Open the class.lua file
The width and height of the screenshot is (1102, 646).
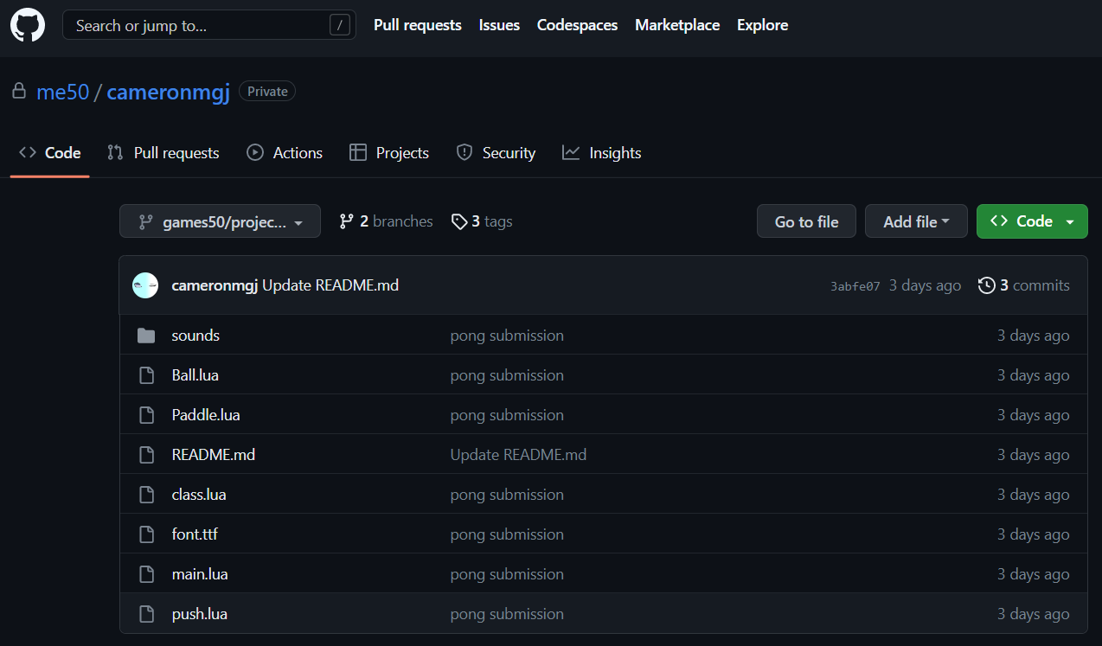pos(199,495)
